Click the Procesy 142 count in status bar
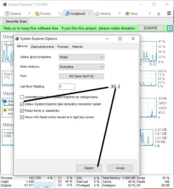Image resolution: width=174 pixels, height=189 pixels. coord(18,178)
